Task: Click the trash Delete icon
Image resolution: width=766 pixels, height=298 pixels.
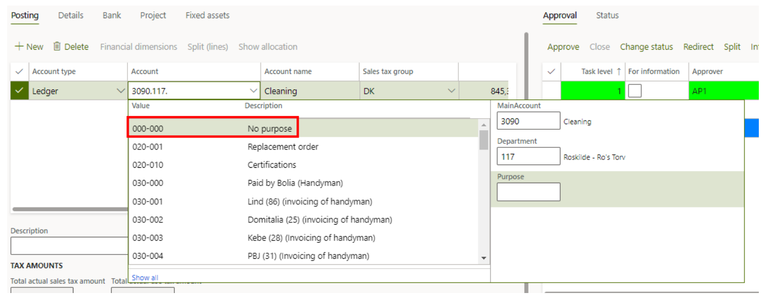Action: pos(57,47)
